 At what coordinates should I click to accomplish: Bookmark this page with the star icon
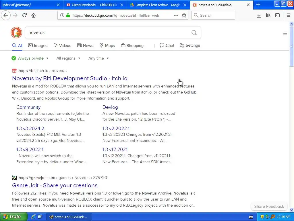pyautogui.click(x=184, y=16)
